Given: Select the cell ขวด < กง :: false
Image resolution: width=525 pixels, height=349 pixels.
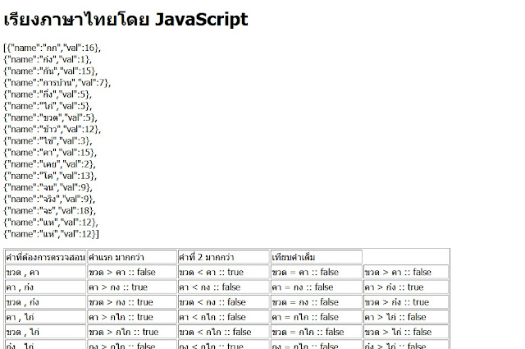Looking at the screenshot, I should tap(224, 301).
